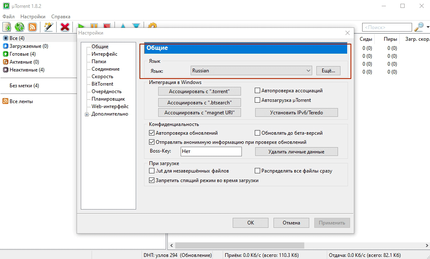Click 'Отмена' button in settings dialog
This screenshot has width=430, height=259.
(x=291, y=223)
